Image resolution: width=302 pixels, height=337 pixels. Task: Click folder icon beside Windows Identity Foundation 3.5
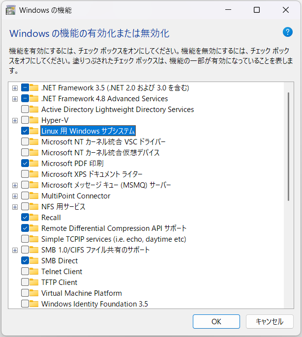34,304
